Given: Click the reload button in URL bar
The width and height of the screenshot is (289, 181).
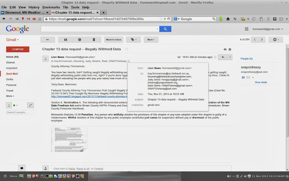Looking at the screenshot, I should (168, 19).
